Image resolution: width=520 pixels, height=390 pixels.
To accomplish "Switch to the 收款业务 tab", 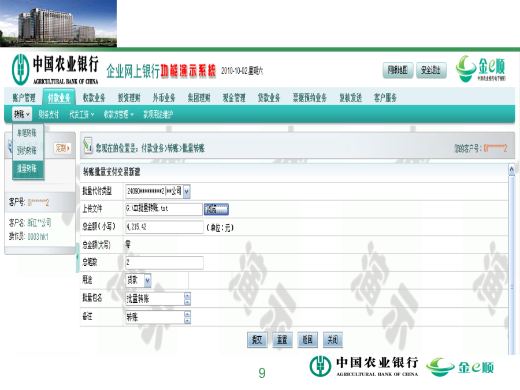I will [x=94, y=98].
